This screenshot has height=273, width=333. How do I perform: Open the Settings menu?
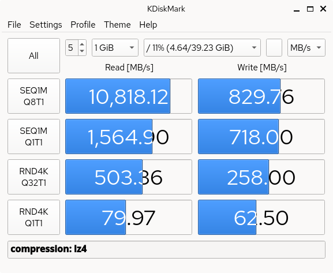[x=46, y=25]
